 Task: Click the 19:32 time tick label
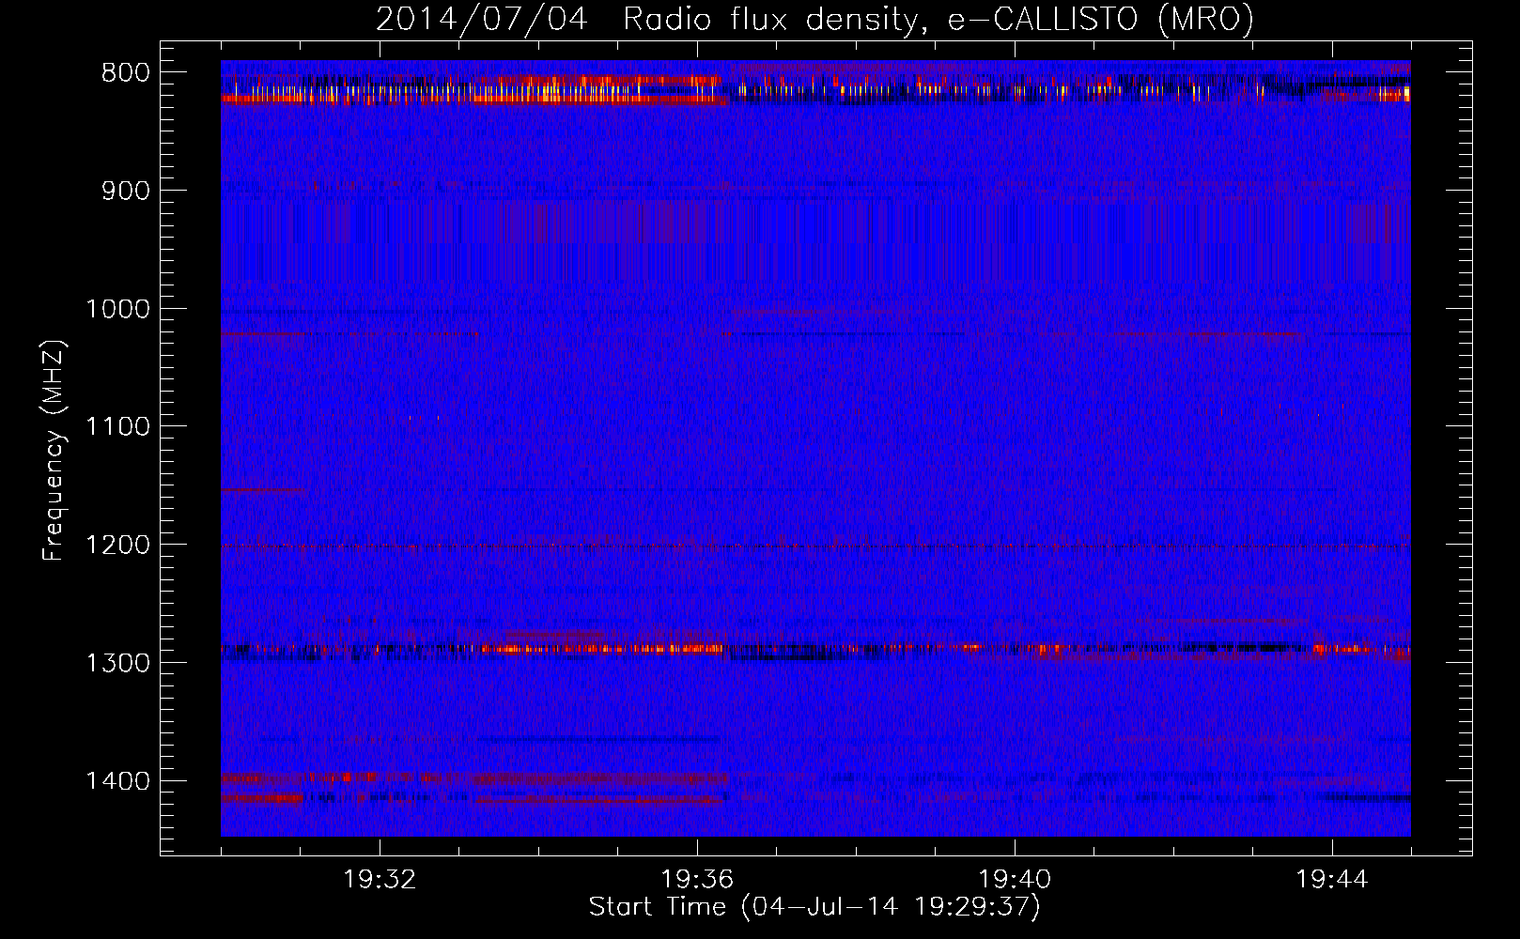coord(380,880)
